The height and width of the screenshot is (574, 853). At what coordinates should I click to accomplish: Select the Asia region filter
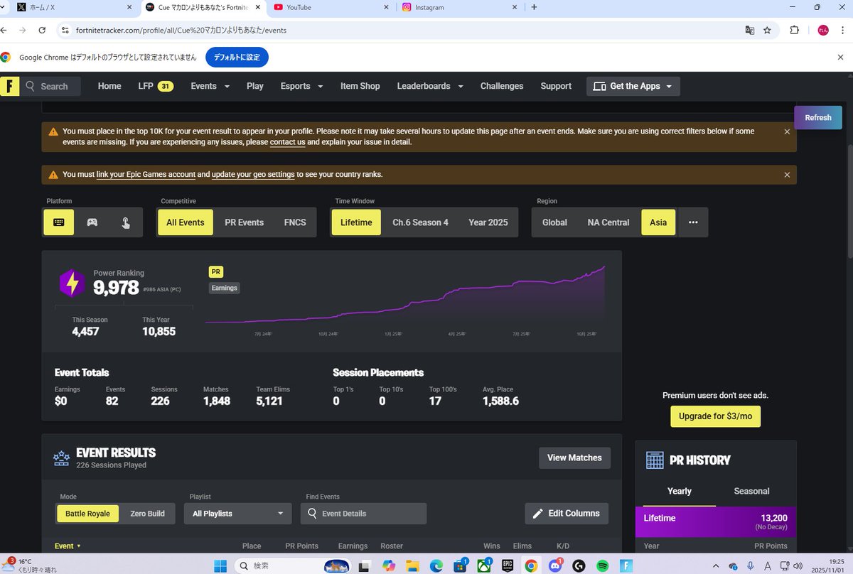click(x=658, y=222)
